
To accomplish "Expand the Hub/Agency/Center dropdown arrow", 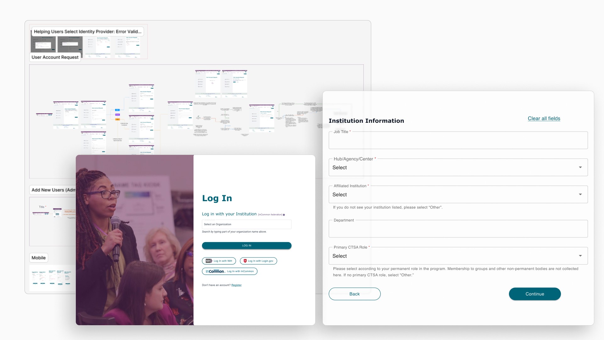I will point(580,167).
